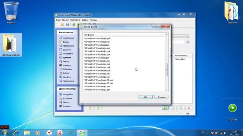Select locales\hu.pak in the file list

pyautogui.click(x=97, y=39)
